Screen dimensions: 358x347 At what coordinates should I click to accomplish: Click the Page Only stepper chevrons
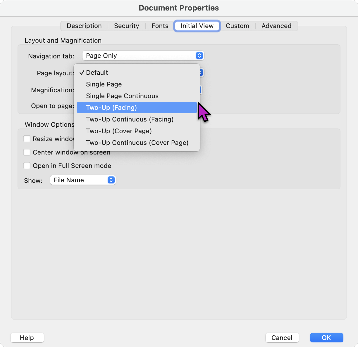coord(199,55)
